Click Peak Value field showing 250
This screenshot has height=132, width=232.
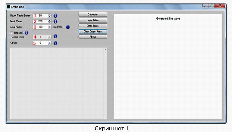tap(42, 21)
